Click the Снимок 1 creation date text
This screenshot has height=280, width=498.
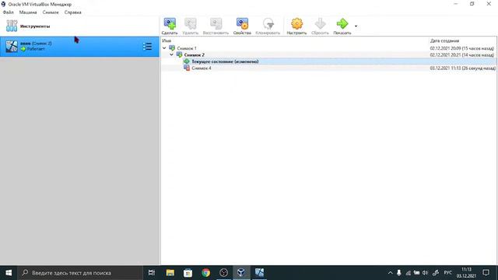[461, 48]
